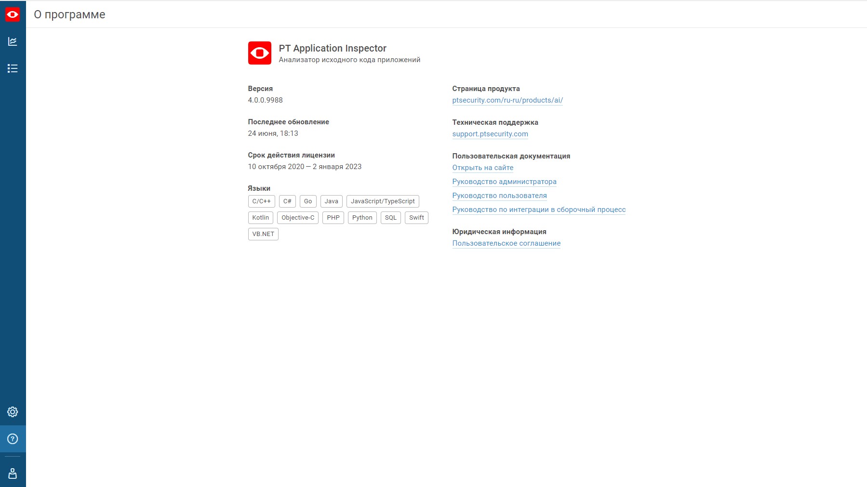Click the 'Юридическая информация' heading

click(x=499, y=232)
